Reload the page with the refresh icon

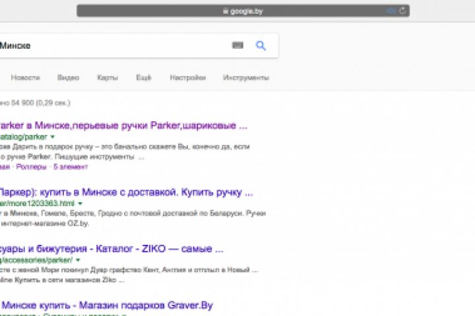pos(402,11)
